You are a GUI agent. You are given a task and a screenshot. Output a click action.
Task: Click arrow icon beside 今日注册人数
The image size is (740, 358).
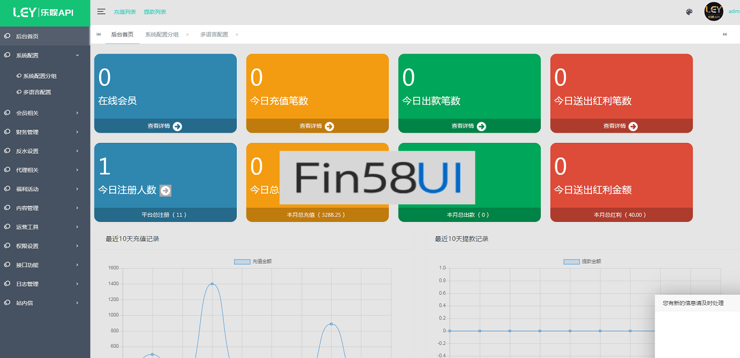(x=166, y=191)
